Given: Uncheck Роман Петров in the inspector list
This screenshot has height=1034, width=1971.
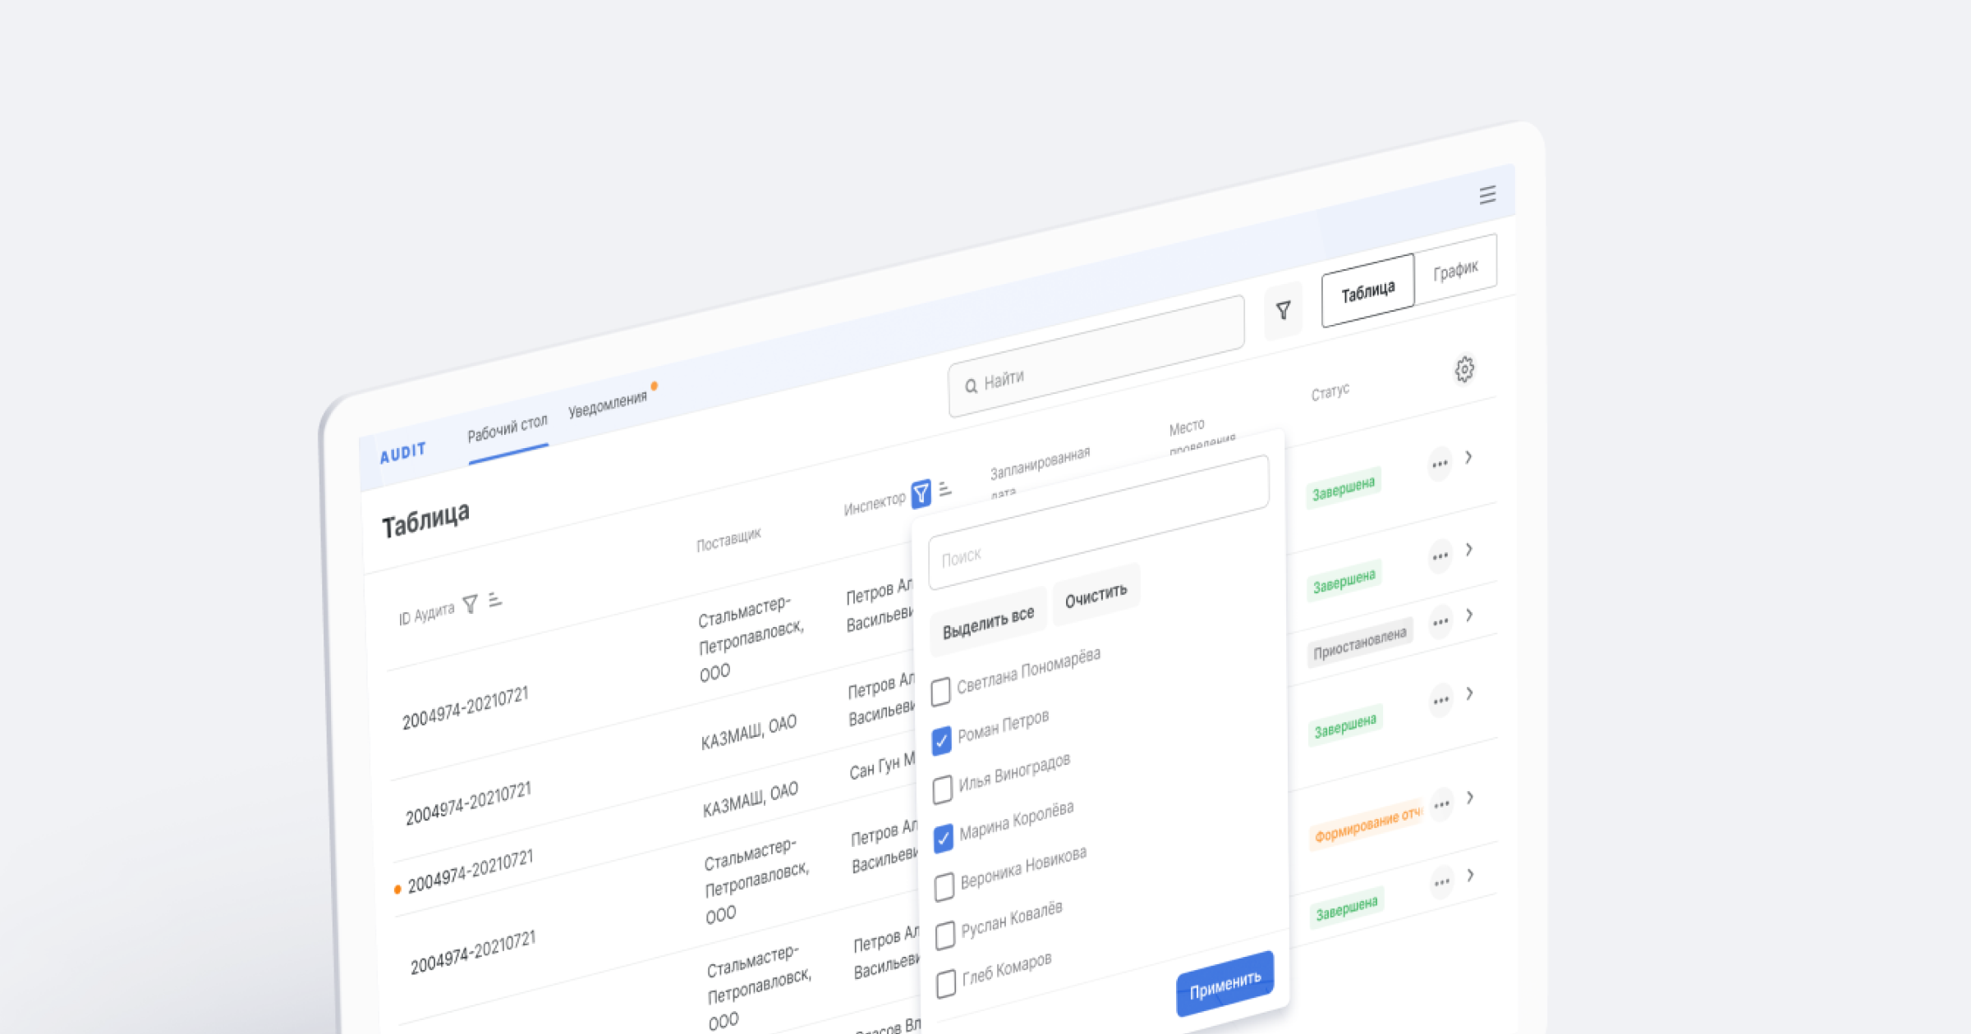Looking at the screenshot, I should 942,741.
